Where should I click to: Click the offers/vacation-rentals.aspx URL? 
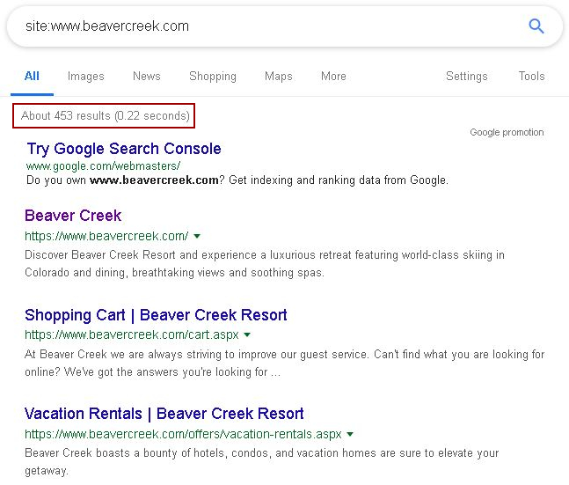pos(183,434)
